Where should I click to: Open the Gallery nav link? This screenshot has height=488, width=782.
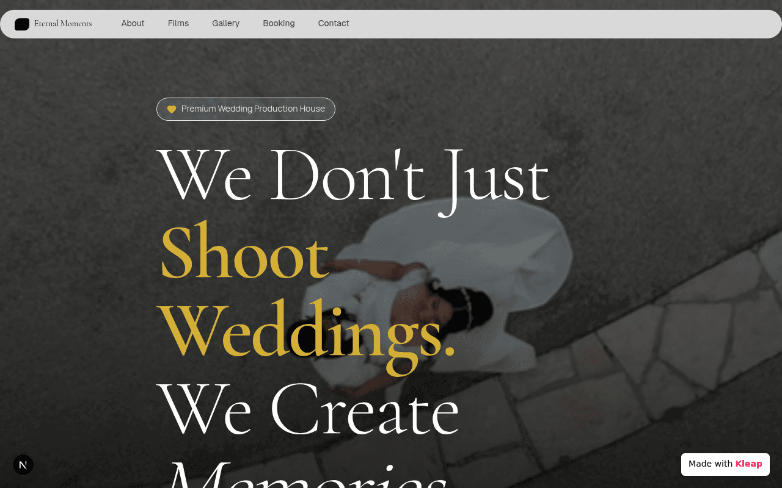[226, 24]
